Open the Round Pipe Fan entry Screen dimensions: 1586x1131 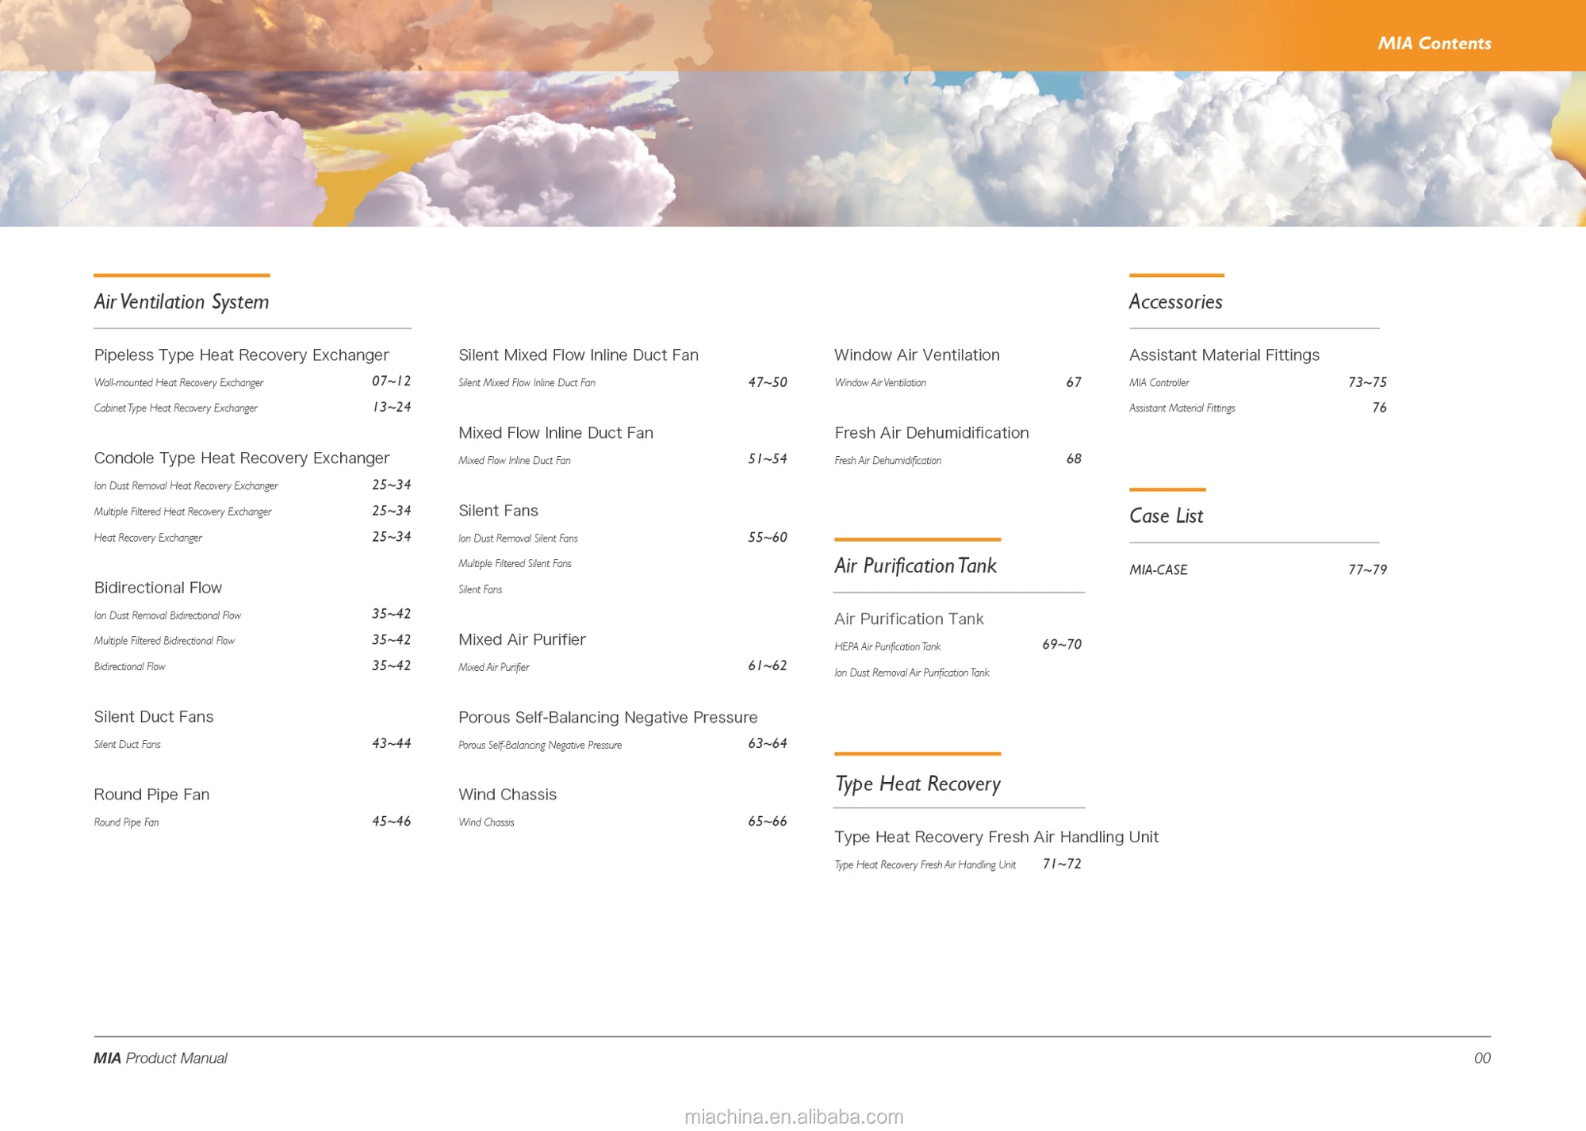coord(126,822)
